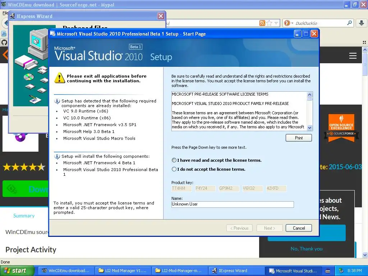This screenshot has height=276, width=368.
Task: Click product key field GP9M2
Action: pos(229,188)
